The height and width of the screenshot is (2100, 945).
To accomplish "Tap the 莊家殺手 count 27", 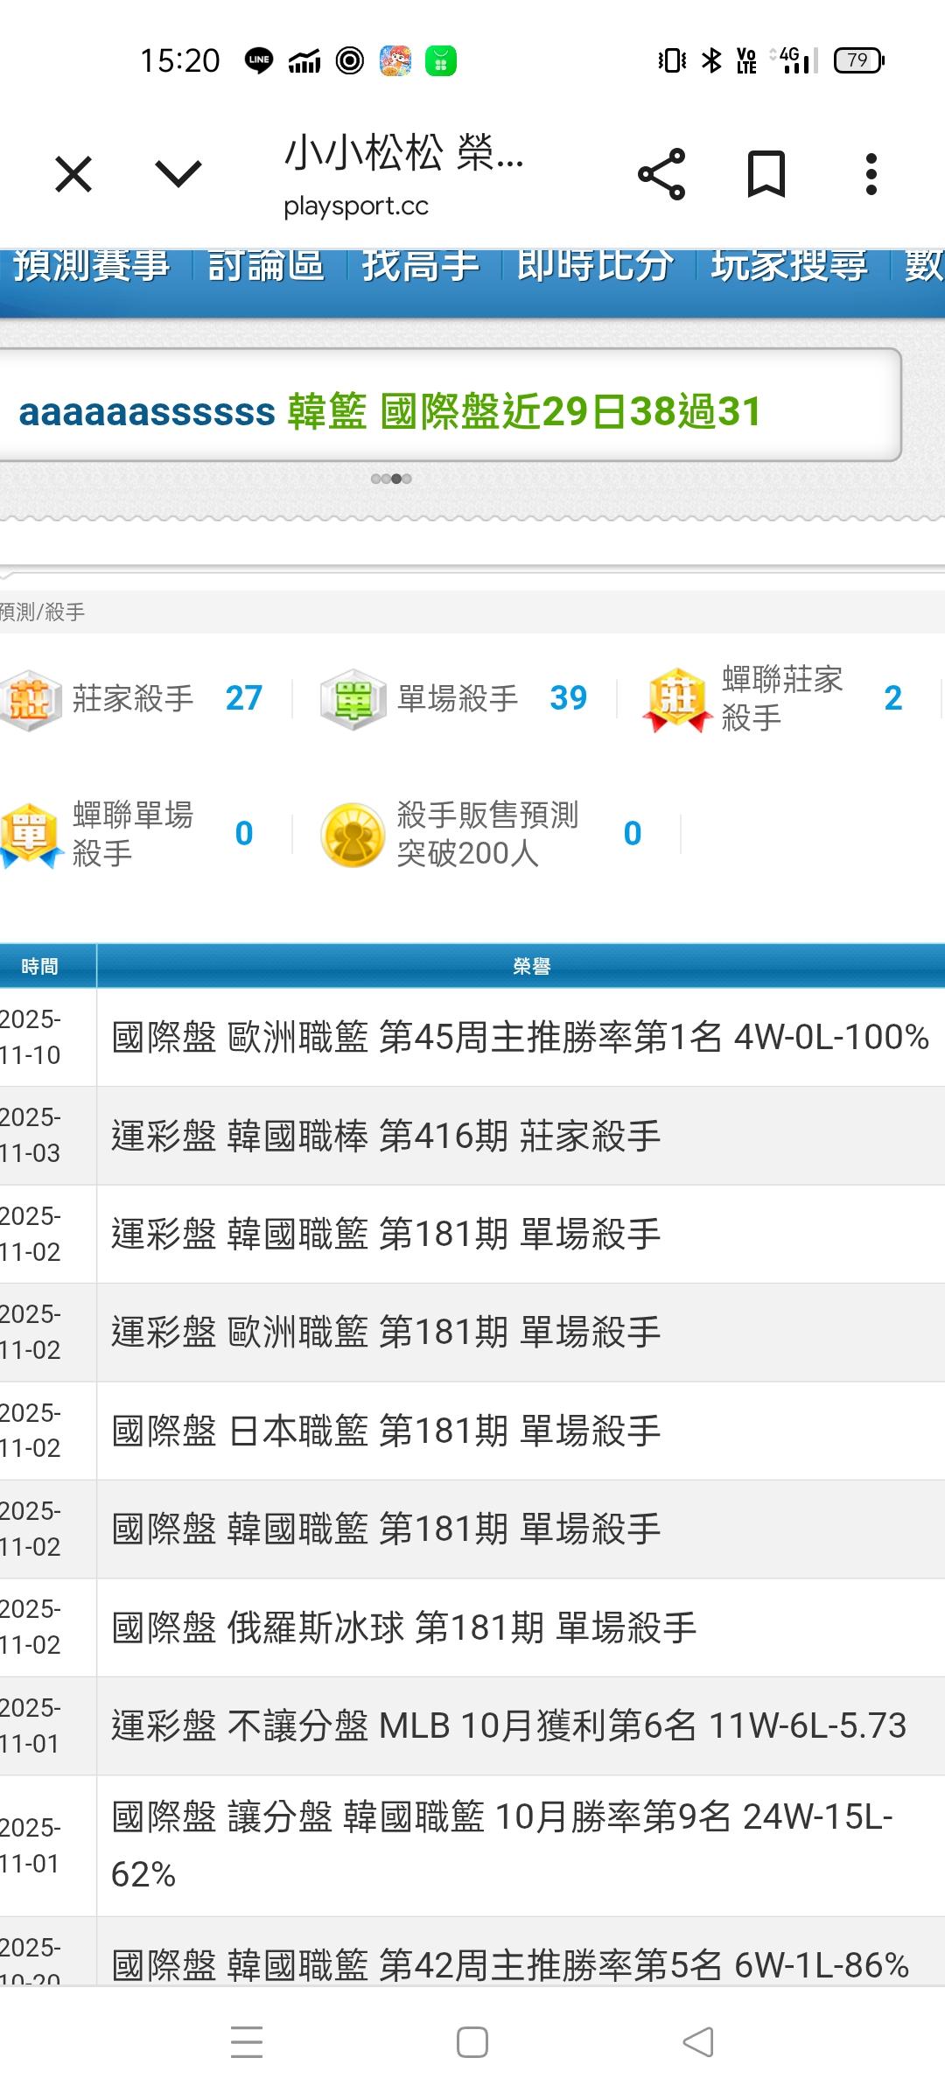I will coord(244,698).
